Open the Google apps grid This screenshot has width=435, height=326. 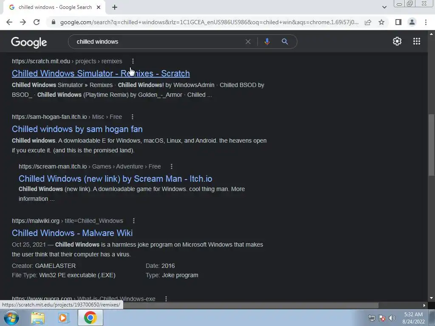(417, 41)
